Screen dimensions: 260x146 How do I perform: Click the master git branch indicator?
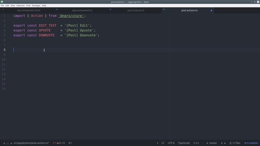click(x=212, y=143)
